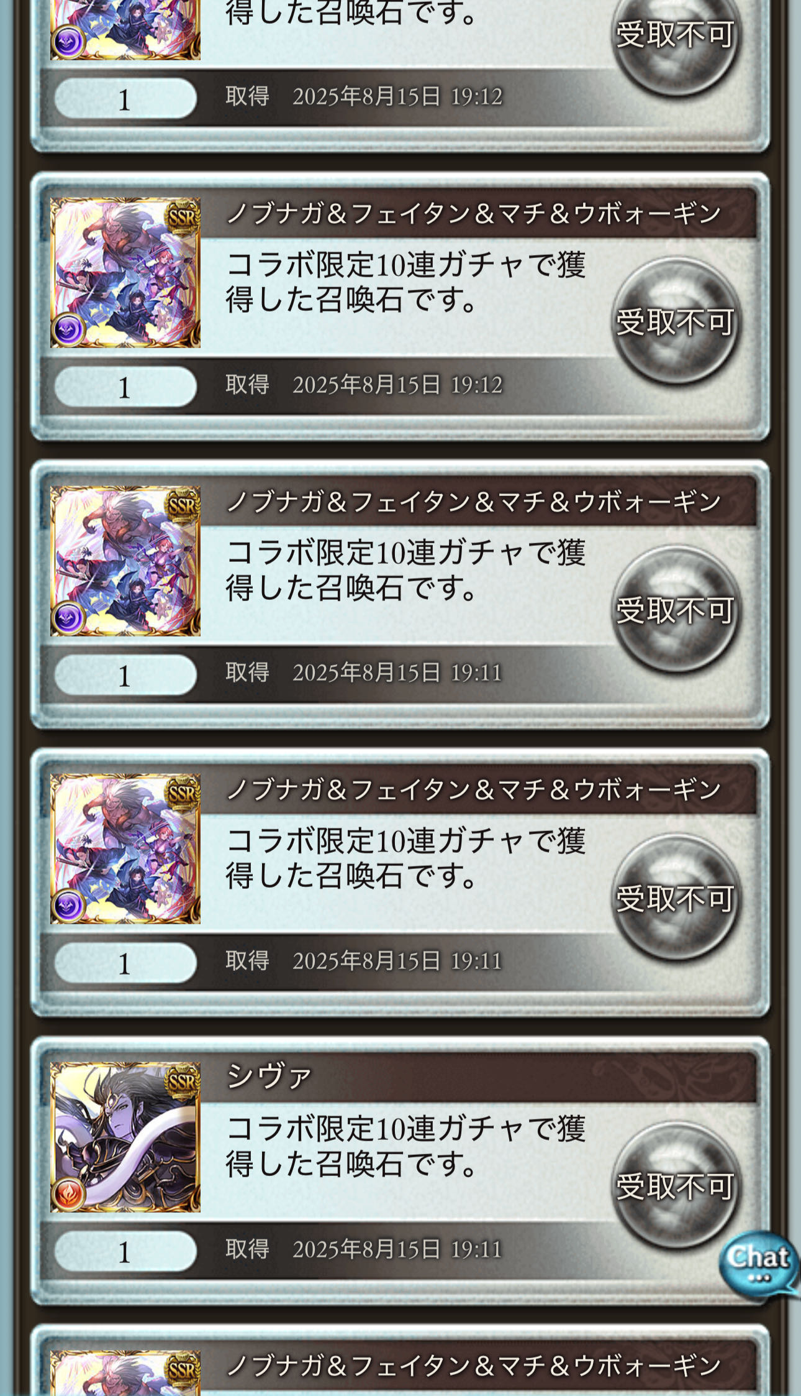Screen dimensions: 801x1396
Task: Click 受取不可 in the topmost partially visible entry
Action: pos(676,36)
